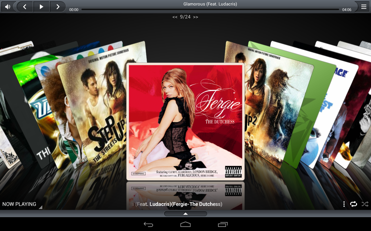The image size is (371, 231).
Task: Tap the Android back button
Action: tap(148, 224)
